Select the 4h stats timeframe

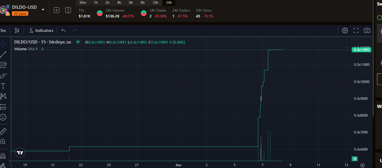tap(119, 3)
